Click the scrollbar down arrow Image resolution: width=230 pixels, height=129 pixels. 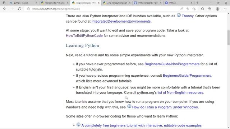tap(229, 127)
